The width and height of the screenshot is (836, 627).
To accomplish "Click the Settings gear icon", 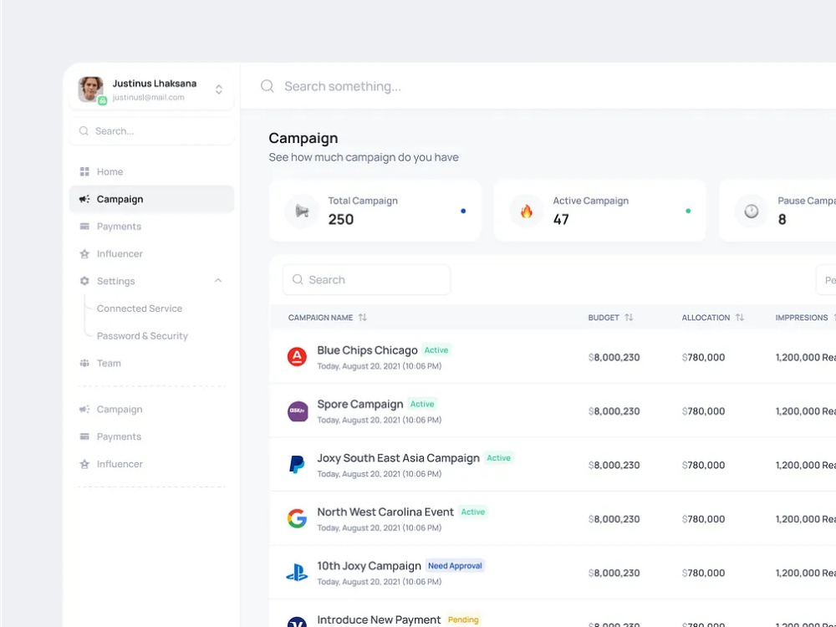I will [x=84, y=281].
